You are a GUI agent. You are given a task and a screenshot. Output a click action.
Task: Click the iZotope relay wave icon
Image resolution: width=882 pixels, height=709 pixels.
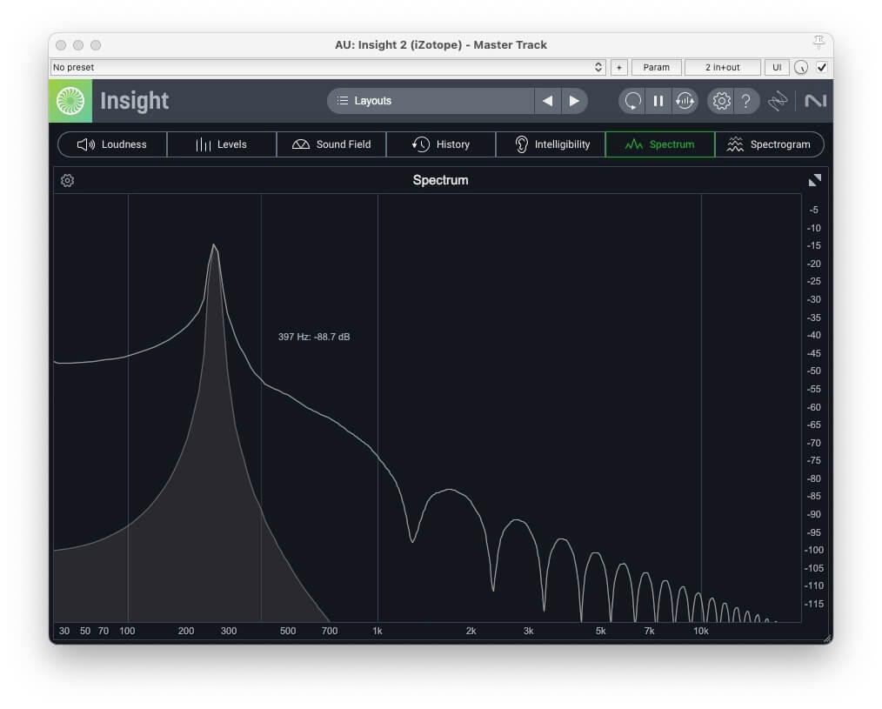(x=778, y=101)
